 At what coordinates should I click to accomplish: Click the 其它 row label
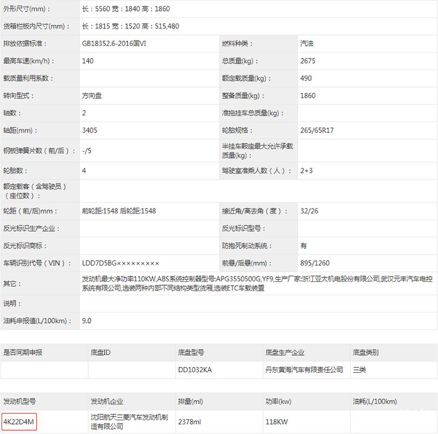[12, 283]
